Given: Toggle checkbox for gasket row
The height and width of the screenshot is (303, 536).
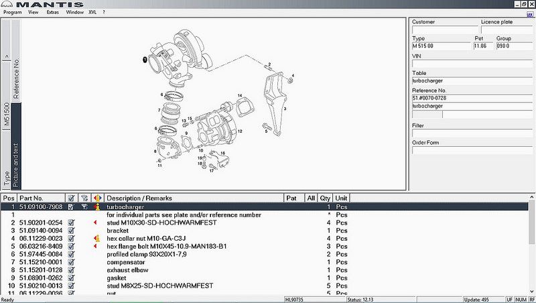Looking at the screenshot, I should coord(71,278).
